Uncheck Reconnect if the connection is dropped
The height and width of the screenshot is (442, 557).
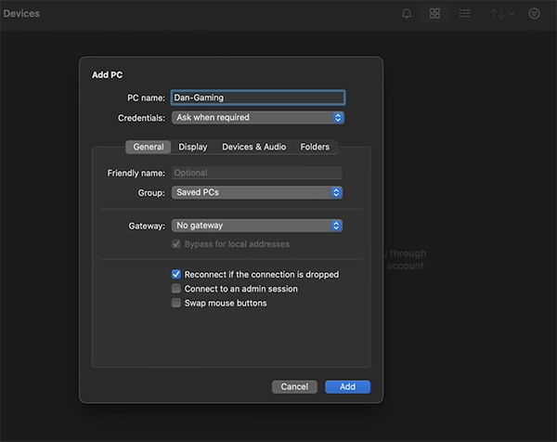(x=175, y=274)
